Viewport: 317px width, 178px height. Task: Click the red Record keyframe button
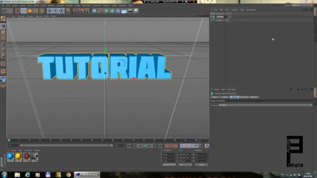tap(166, 146)
